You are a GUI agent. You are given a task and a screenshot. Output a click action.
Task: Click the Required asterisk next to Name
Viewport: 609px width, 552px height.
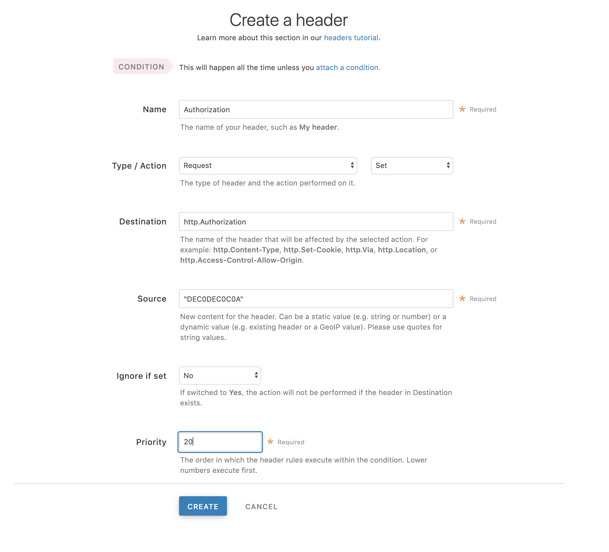[462, 109]
